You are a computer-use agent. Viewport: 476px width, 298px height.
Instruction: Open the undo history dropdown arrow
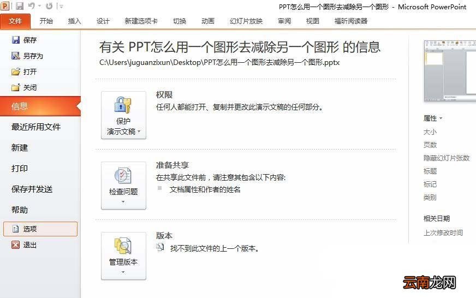pyautogui.click(x=39, y=6)
